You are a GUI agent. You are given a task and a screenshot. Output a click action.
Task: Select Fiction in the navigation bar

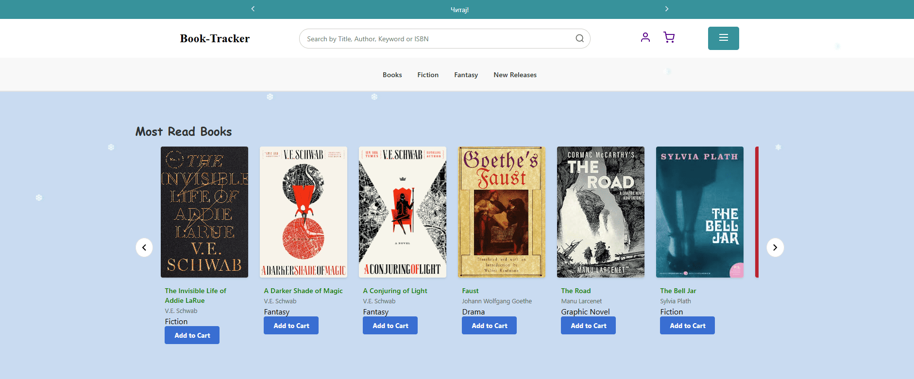coord(428,75)
